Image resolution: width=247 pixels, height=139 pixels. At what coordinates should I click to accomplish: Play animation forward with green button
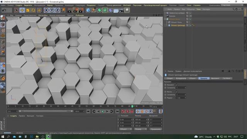click(x=103, y=112)
